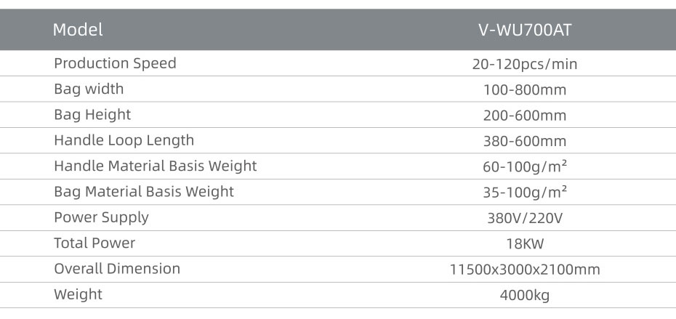
Task: Click the Power Supply label
Action: pyautogui.click(x=101, y=218)
